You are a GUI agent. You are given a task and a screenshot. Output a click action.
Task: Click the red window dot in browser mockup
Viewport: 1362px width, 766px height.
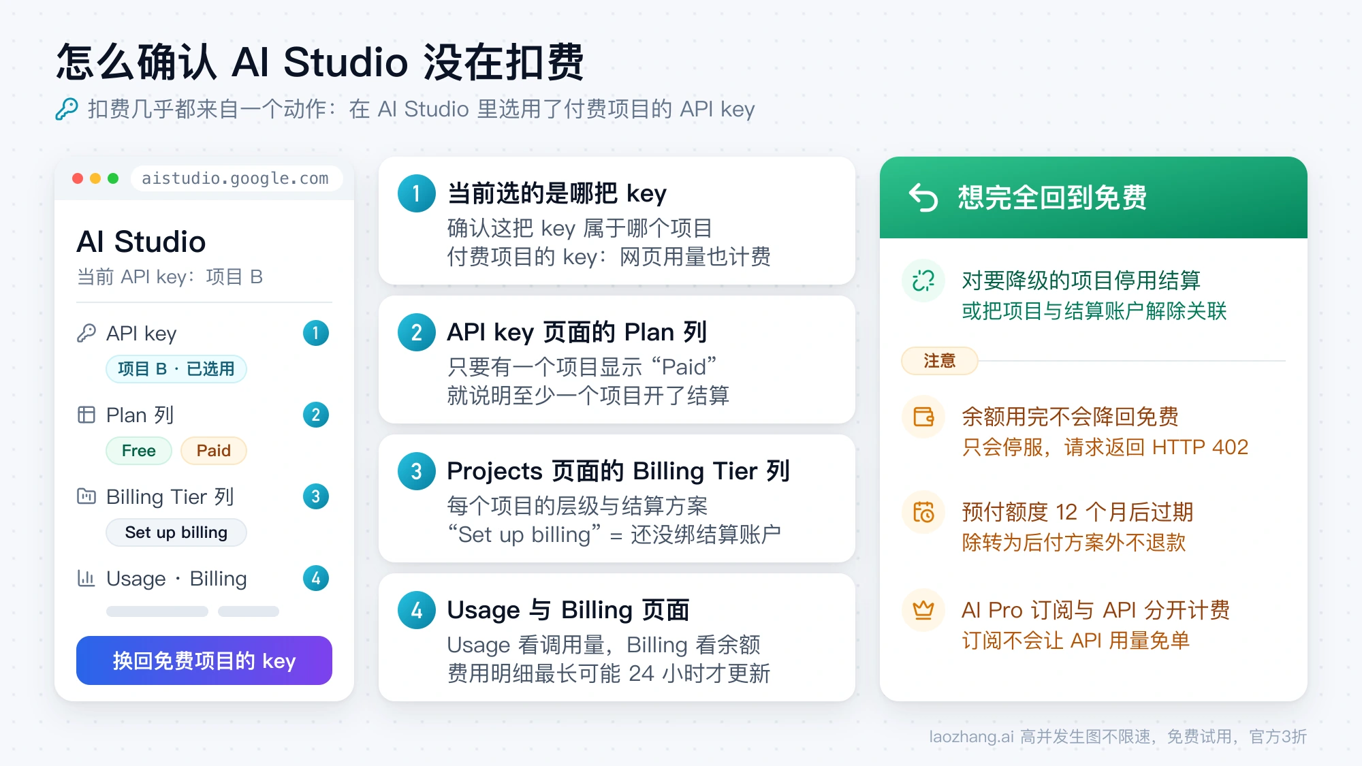pos(78,178)
